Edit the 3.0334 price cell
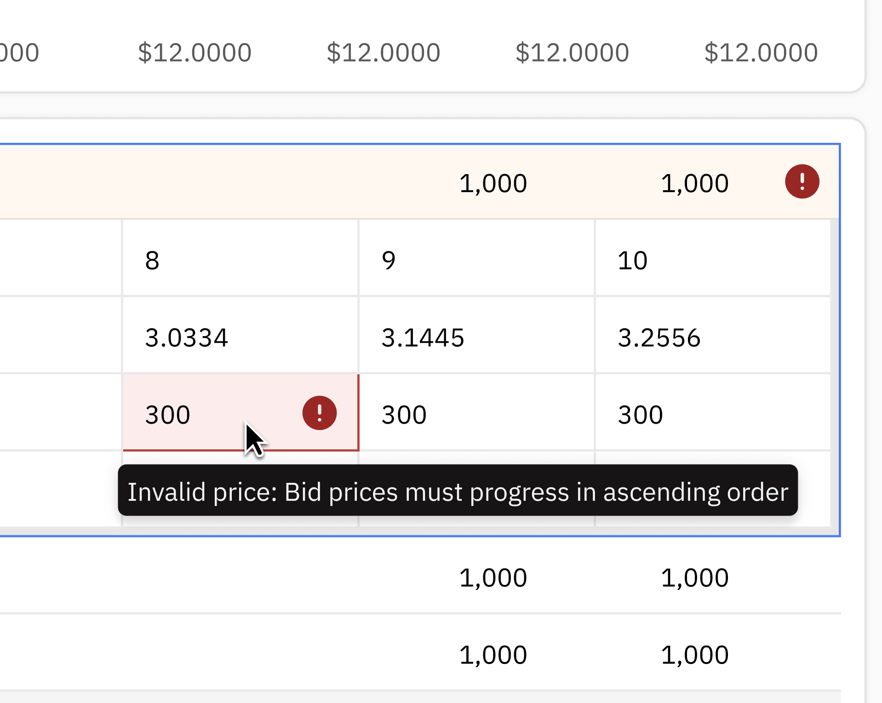 click(x=240, y=337)
